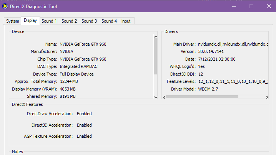The width and height of the screenshot is (276, 155).
Task: Click the DAC Type value Integrated RAMDAC
Action: [x=78, y=66]
